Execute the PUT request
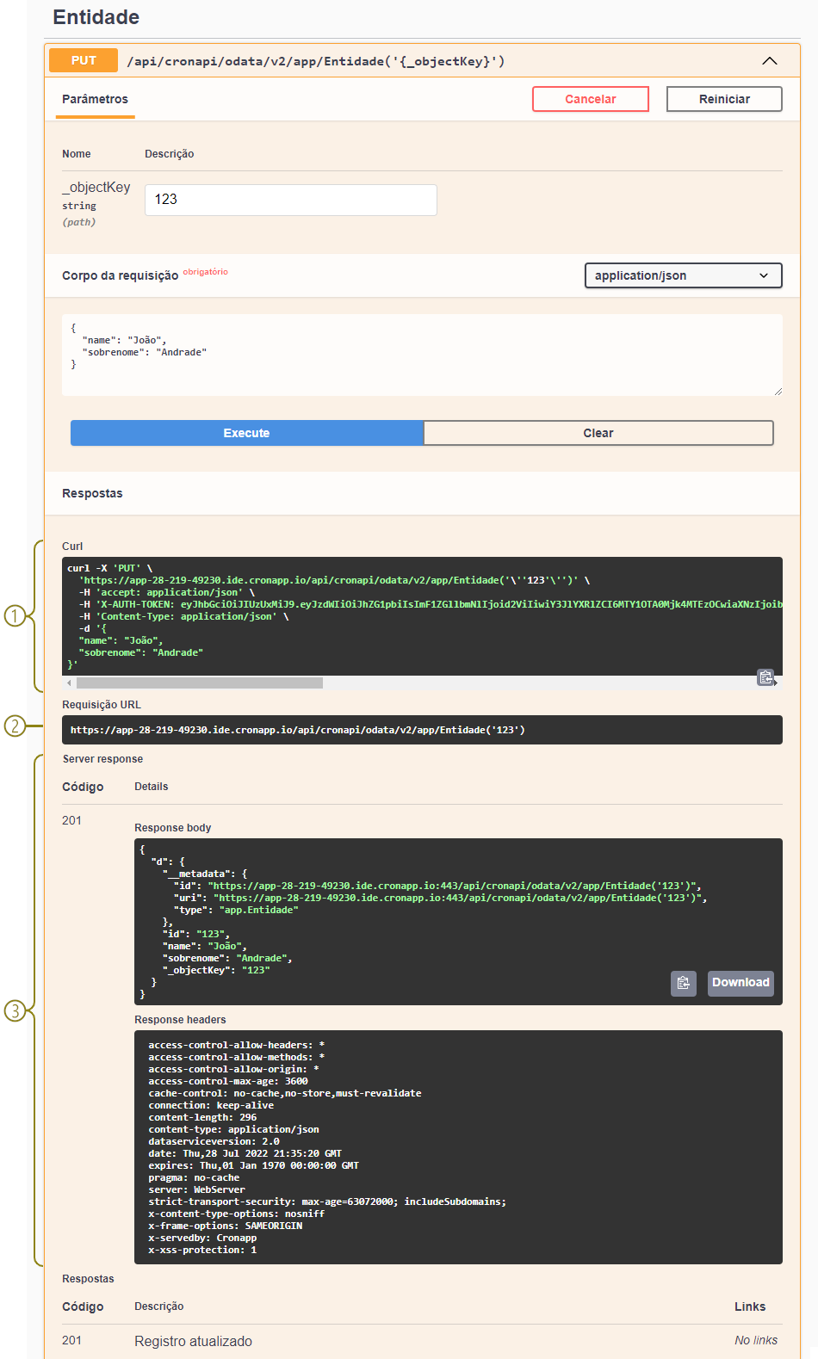Image resolution: width=818 pixels, height=1359 pixels. pos(247,433)
